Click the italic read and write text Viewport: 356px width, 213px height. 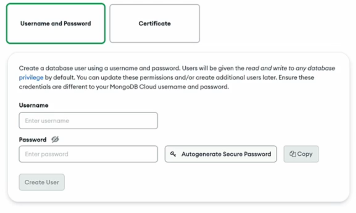[x=266, y=68]
